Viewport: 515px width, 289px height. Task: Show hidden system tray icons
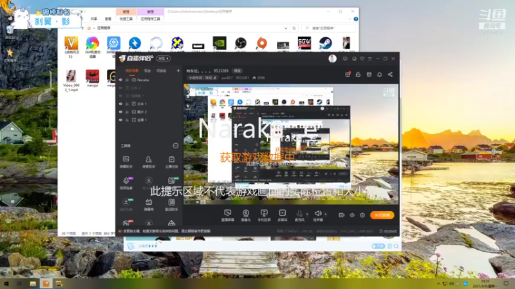point(438,283)
